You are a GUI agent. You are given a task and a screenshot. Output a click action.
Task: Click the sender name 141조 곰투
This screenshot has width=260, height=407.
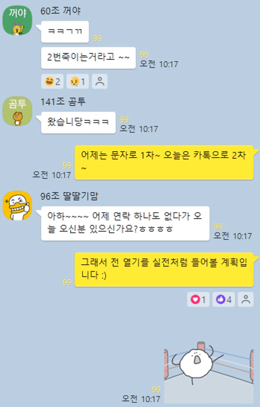tap(63, 101)
